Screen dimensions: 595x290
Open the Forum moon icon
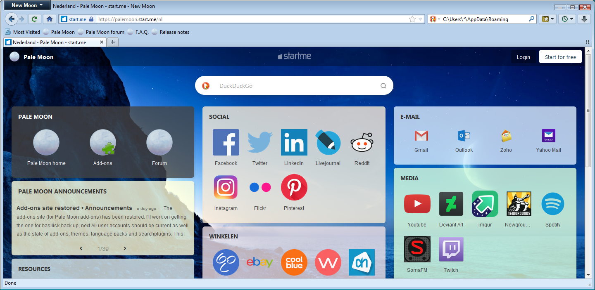tap(159, 142)
